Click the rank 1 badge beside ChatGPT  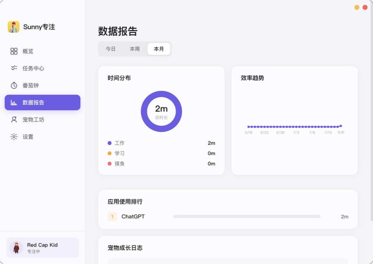pos(112,217)
